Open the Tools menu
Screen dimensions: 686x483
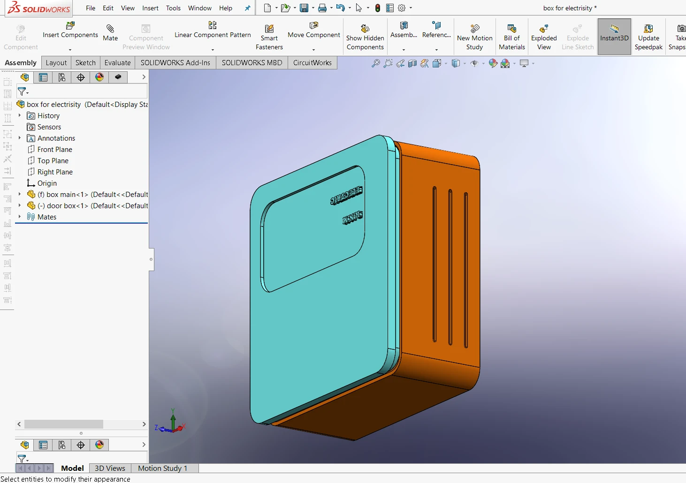(173, 8)
